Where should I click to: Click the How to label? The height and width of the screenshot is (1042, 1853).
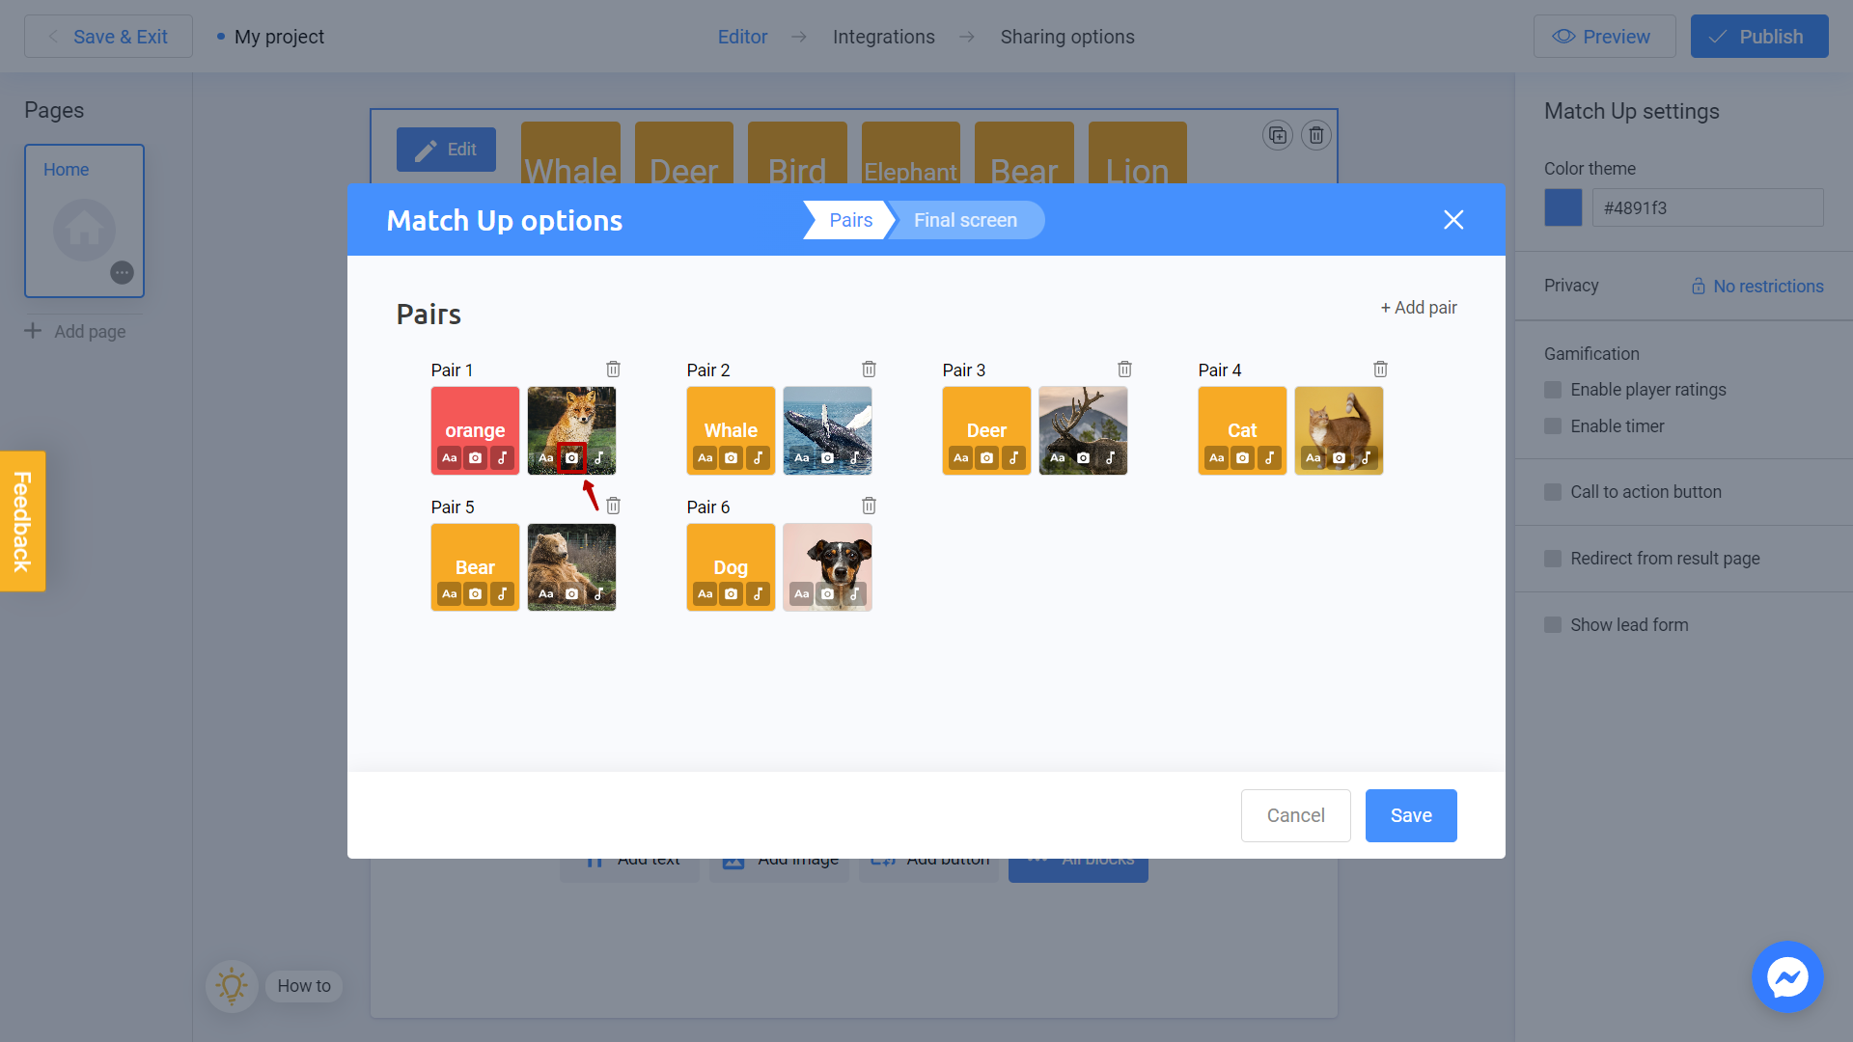[x=304, y=986]
